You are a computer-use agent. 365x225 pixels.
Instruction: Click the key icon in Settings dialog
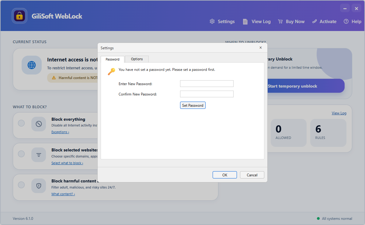(x=112, y=72)
